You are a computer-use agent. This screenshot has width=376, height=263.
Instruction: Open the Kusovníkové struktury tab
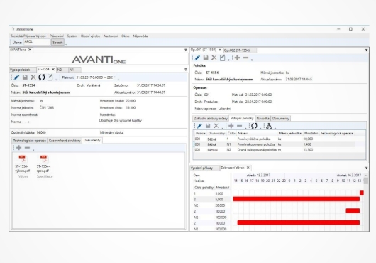(65, 141)
